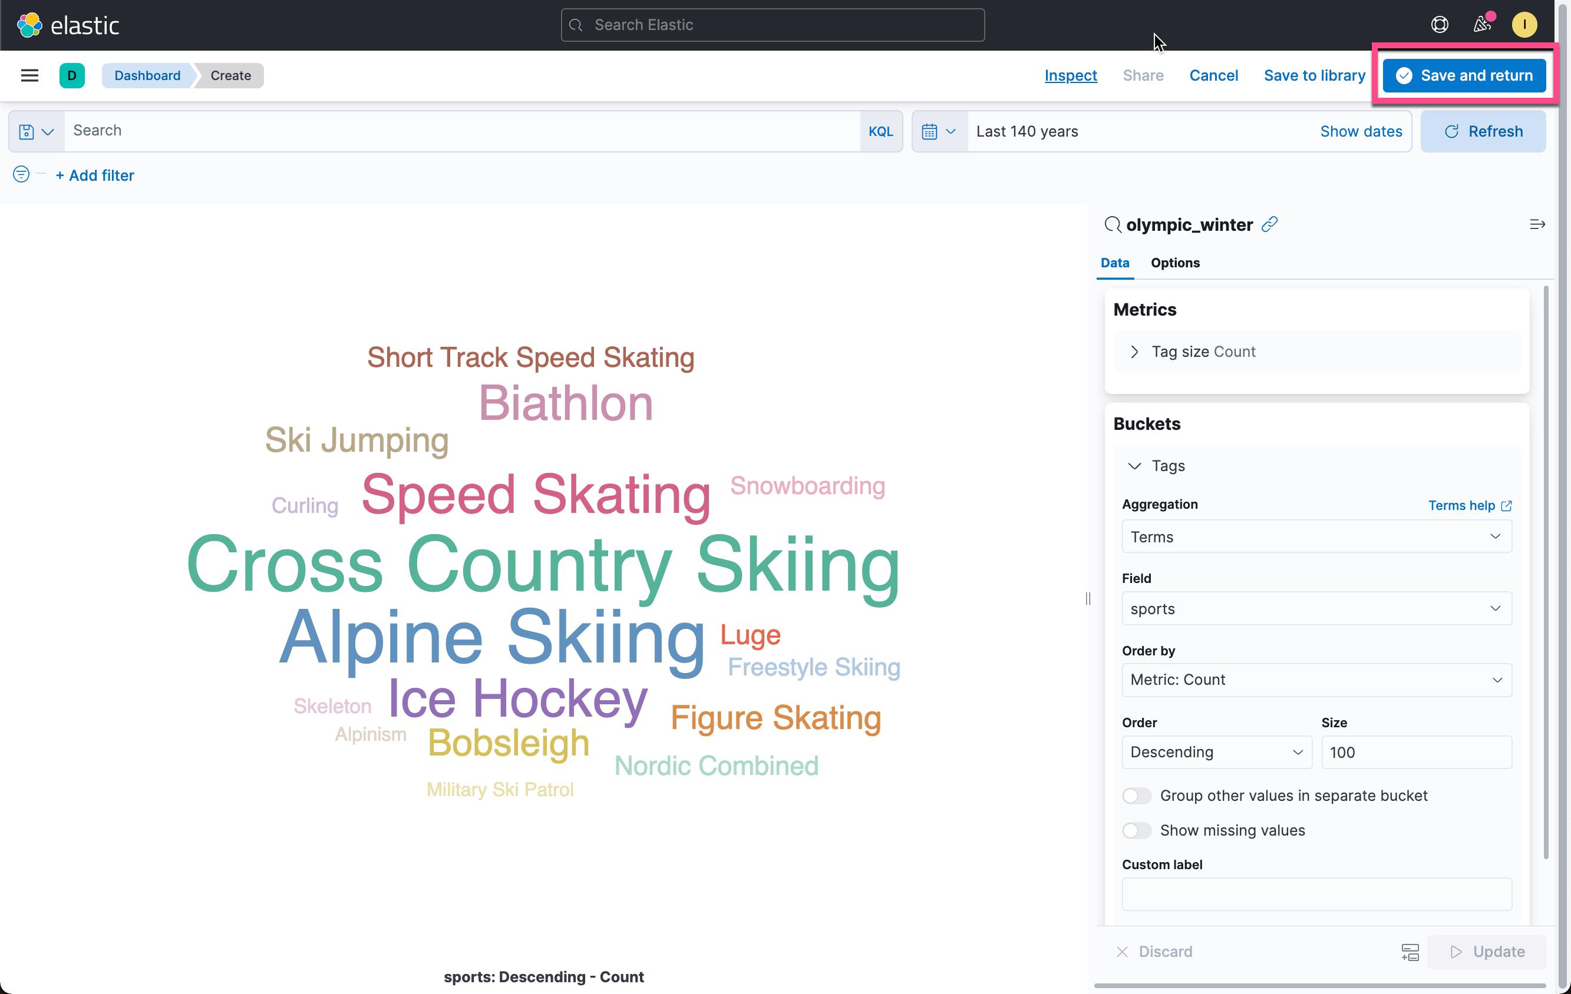Click the Luge tag
Screen dimensions: 1571x994
click(750, 635)
